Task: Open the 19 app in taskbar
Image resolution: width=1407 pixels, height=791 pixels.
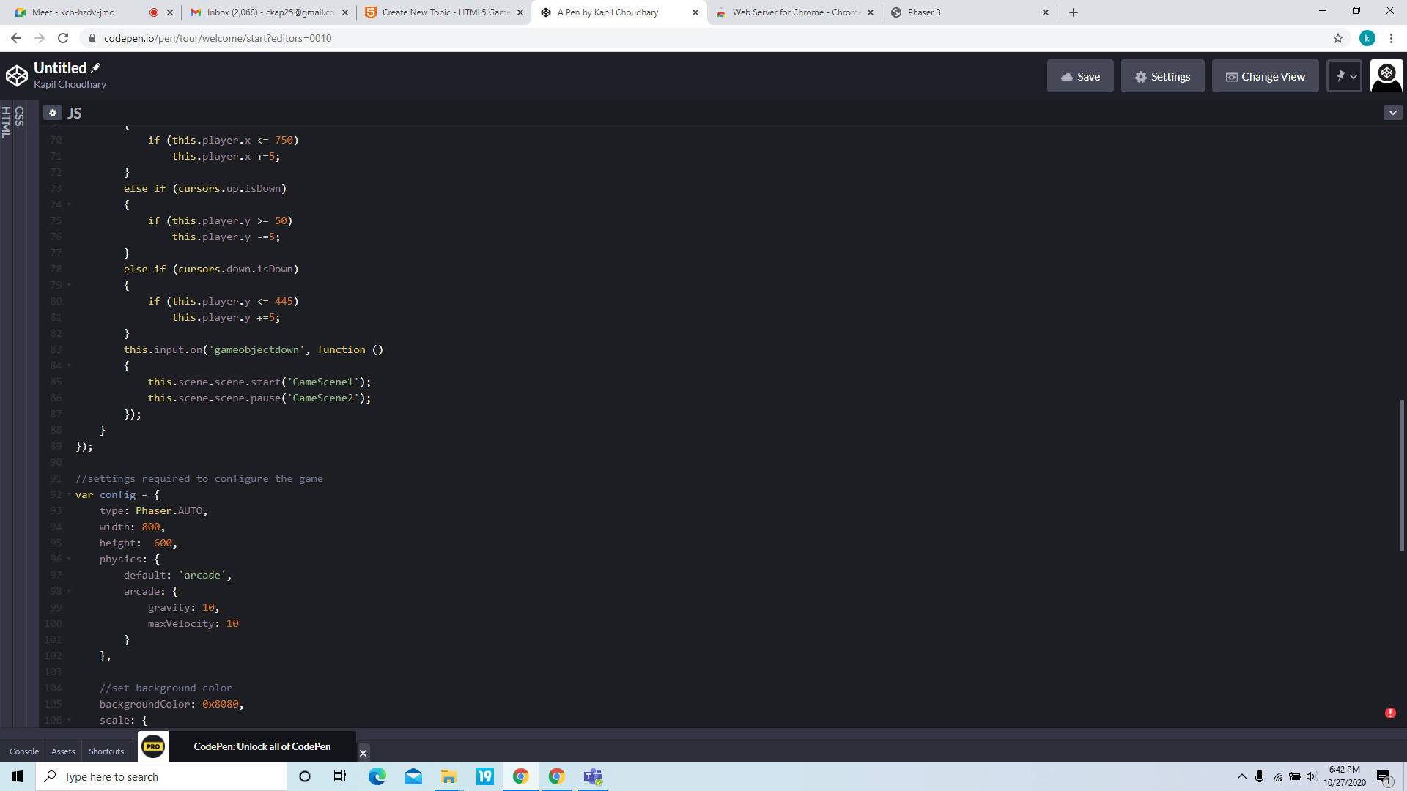Action: tap(484, 776)
